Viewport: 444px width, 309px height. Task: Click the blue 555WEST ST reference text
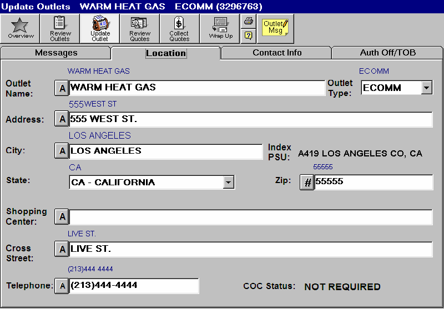[x=93, y=104]
